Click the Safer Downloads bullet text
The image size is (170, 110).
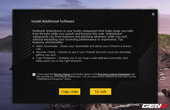click(83, 47)
